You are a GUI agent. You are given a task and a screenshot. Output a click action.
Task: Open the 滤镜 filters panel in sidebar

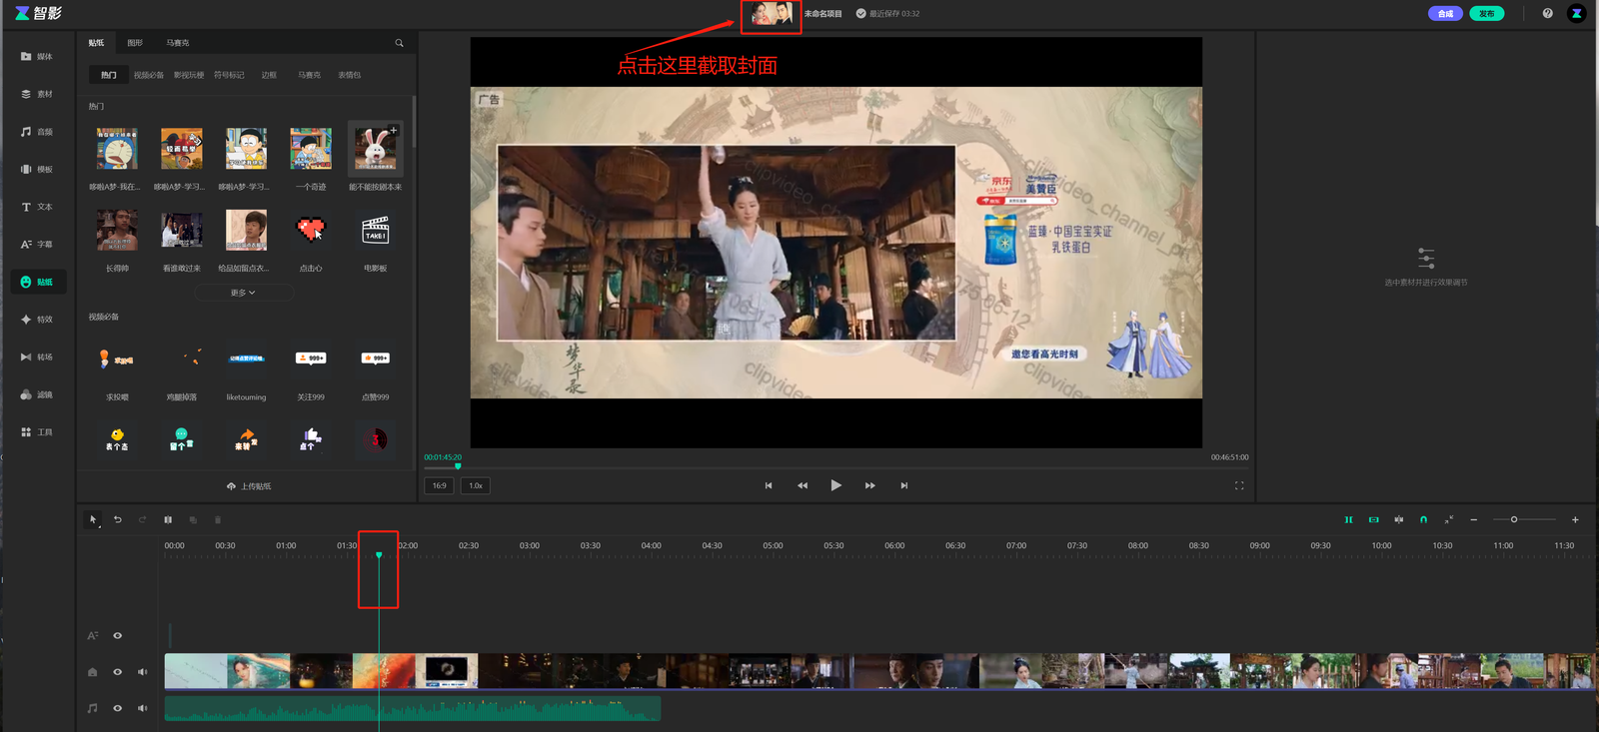point(37,394)
